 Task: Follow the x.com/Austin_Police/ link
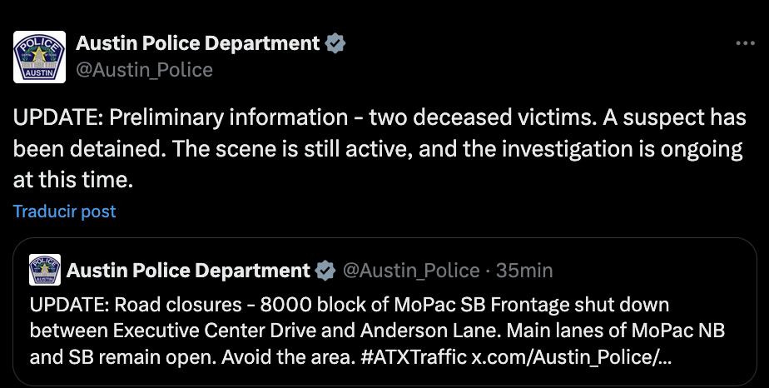click(x=572, y=357)
